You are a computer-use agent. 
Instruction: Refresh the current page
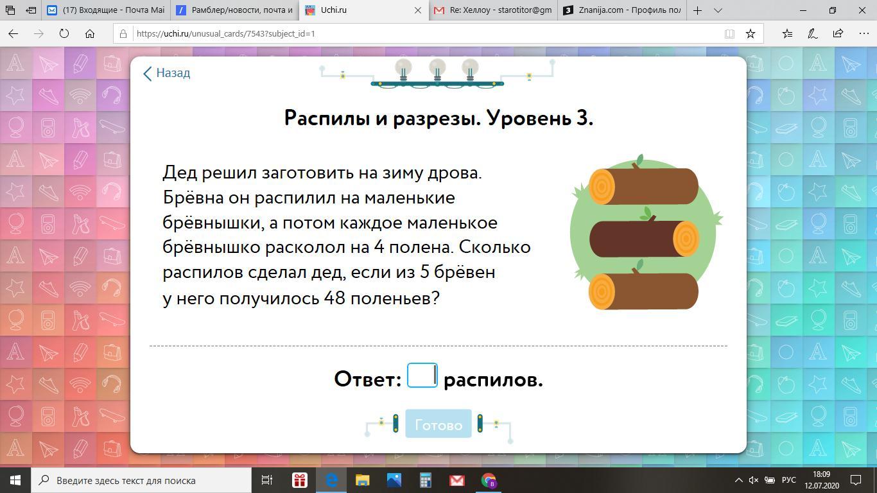[64, 33]
